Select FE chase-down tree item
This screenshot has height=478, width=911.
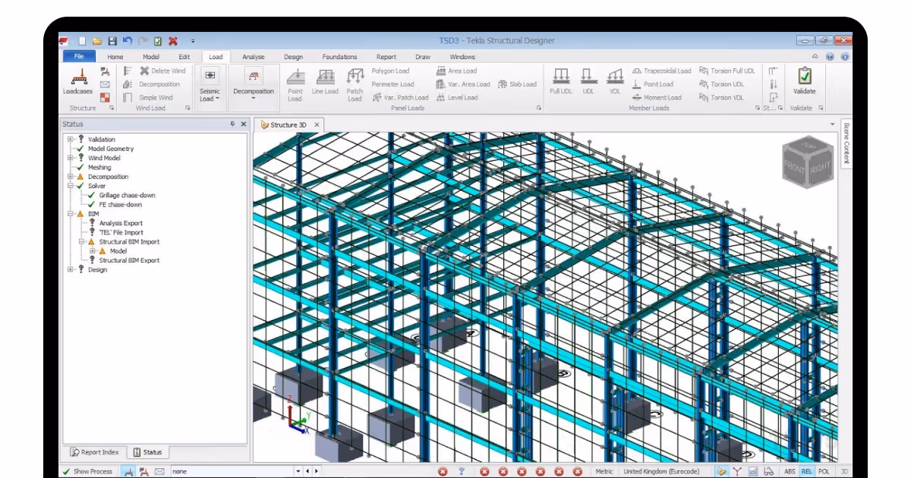[120, 204]
